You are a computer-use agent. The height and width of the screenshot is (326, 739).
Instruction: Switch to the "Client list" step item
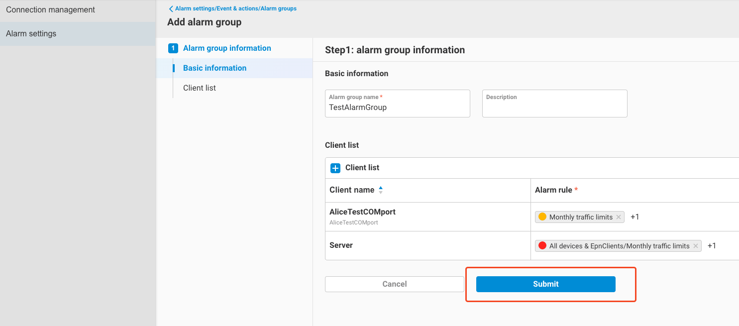tap(199, 88)
